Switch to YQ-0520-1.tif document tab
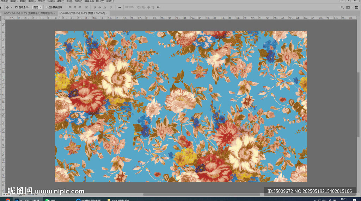The image size is (361, 201). [28, 13]
